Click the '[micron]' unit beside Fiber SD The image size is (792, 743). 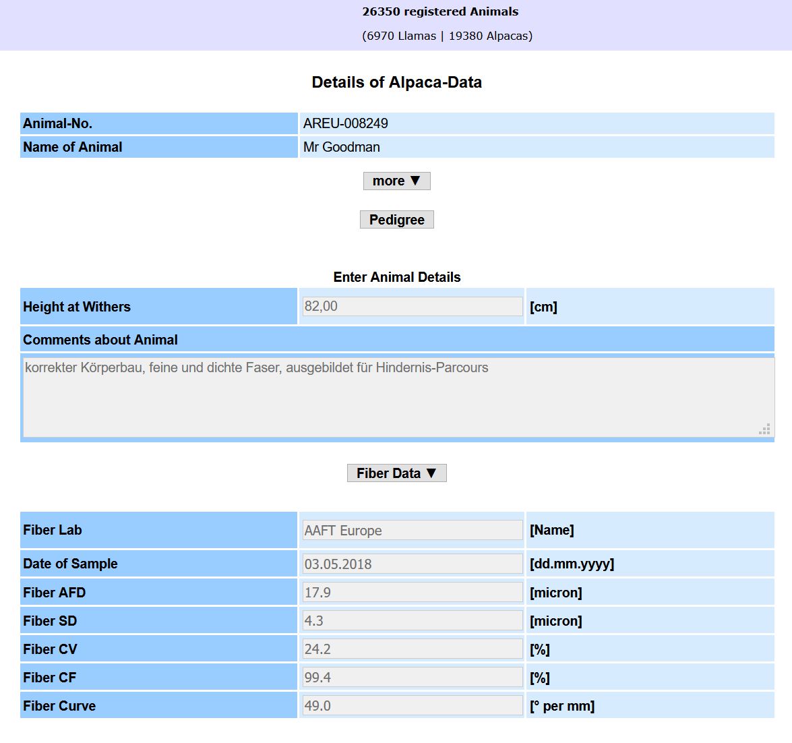(555, 621)
